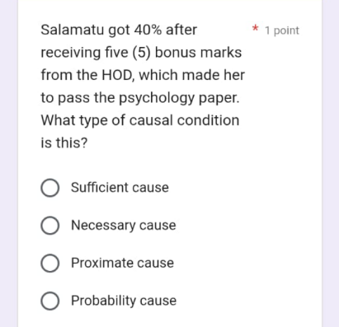
Task: Click the words 'psychology paper.'
Action: (x=179, y=98)
